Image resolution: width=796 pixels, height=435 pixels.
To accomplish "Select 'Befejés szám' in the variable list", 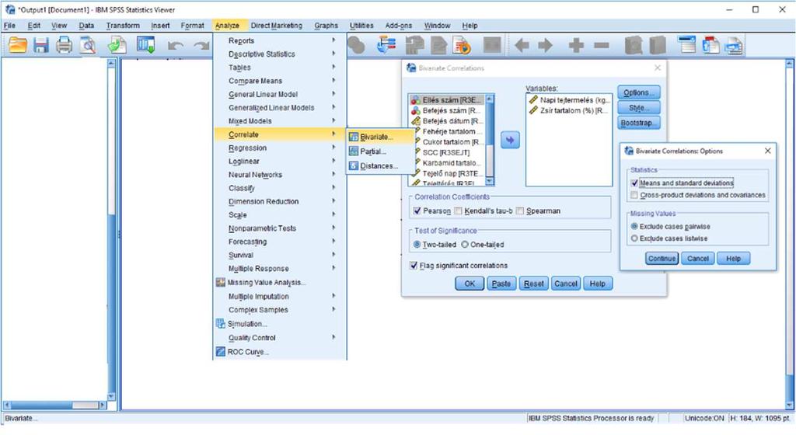I will pyautogui.click(x=447, y=110).
